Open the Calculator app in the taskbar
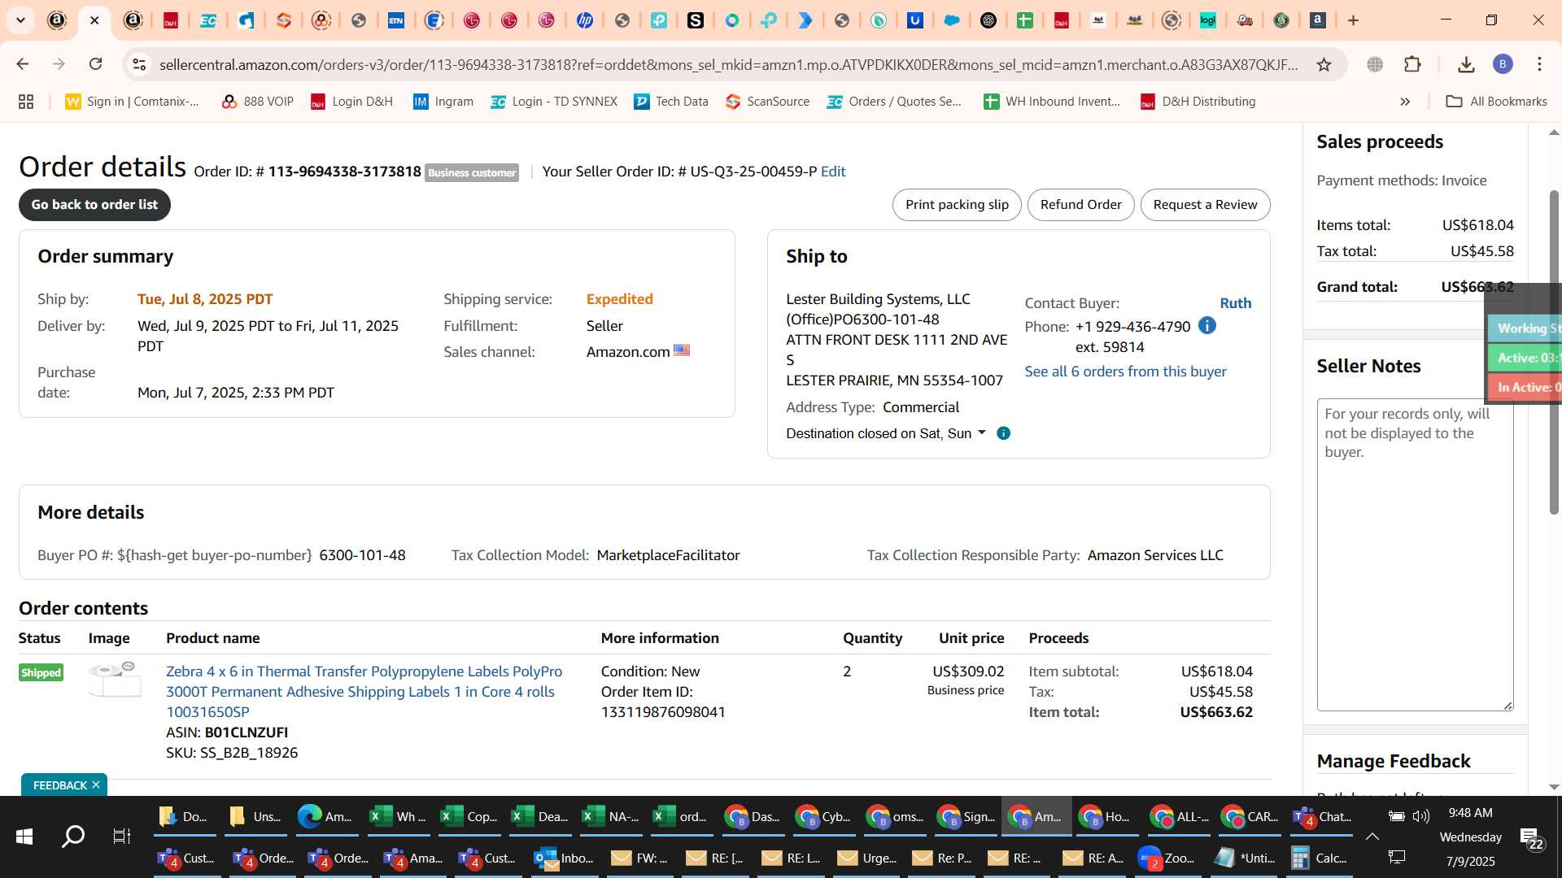 click(x=1319, y=858)
